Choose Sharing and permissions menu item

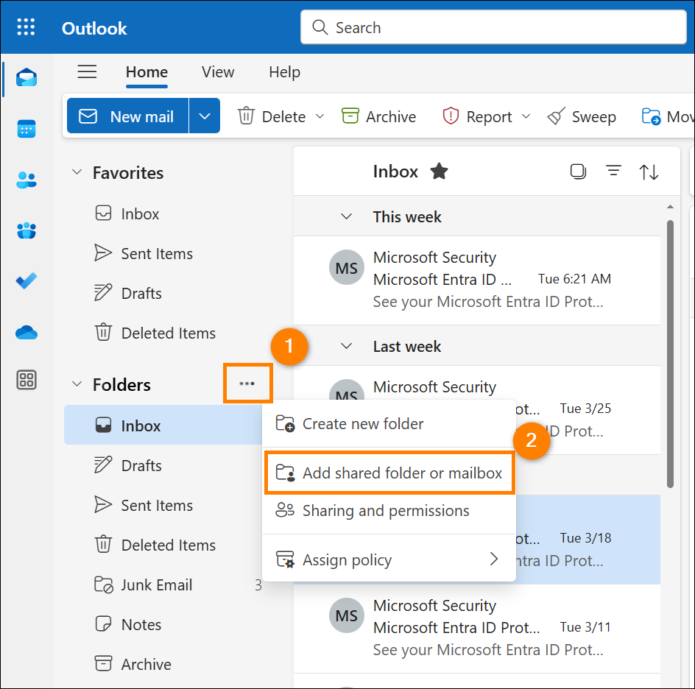click(x=389, y=511)
